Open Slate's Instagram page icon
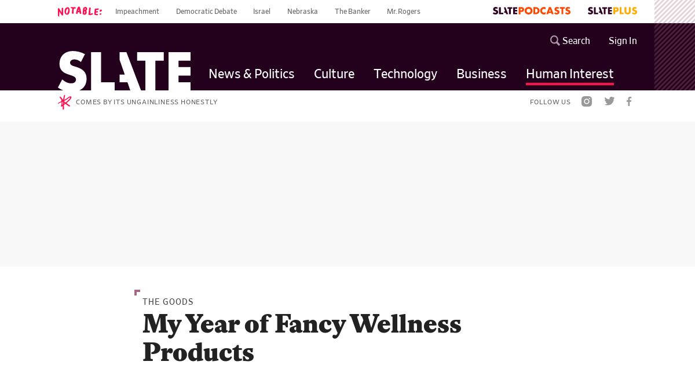 (x=587, y=101)
